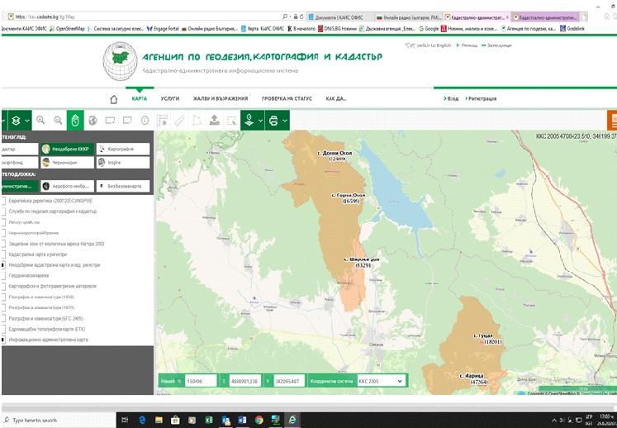Toggle Европейска директива INSPIRE layer checkbox
Image resolution: width=617 pixels, height=428 pixels.
tap(3, 201)
